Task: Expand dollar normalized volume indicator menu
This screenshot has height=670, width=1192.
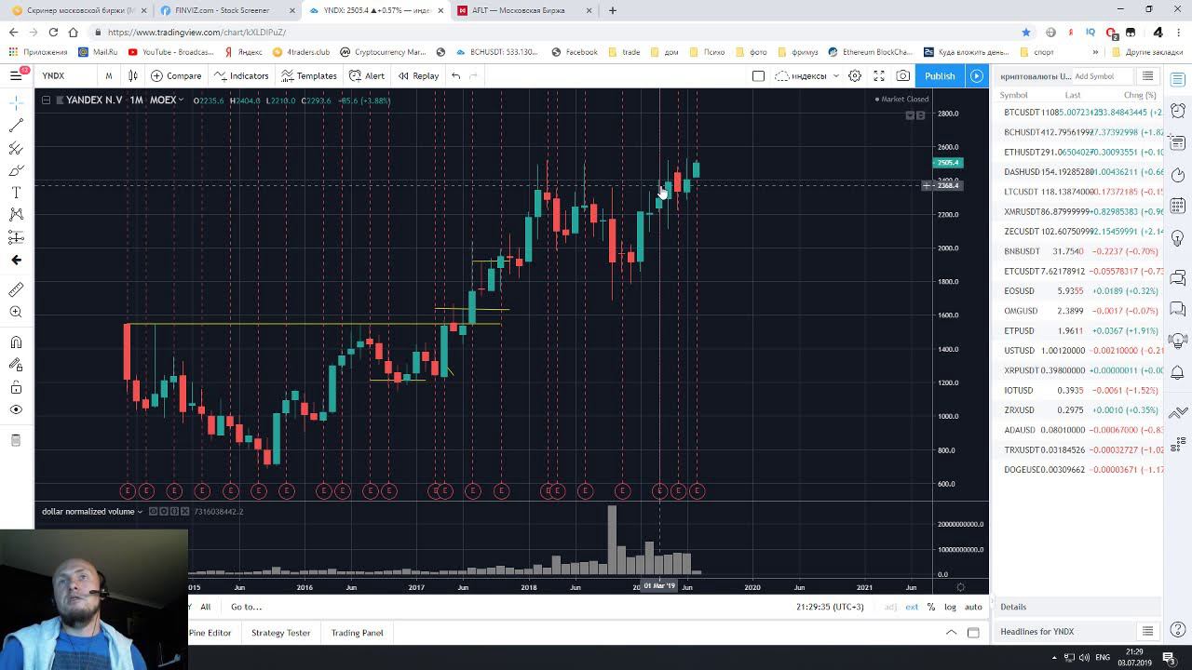Action: [x=140, y=512]
